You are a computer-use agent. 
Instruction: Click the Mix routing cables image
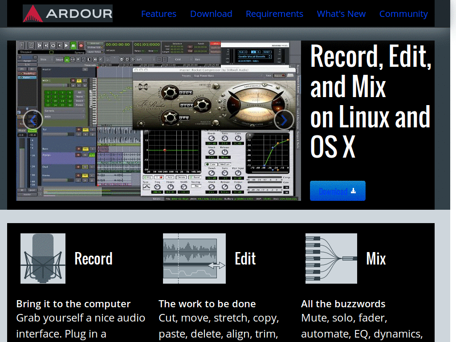pyautogui.click(x=331, y=258)
